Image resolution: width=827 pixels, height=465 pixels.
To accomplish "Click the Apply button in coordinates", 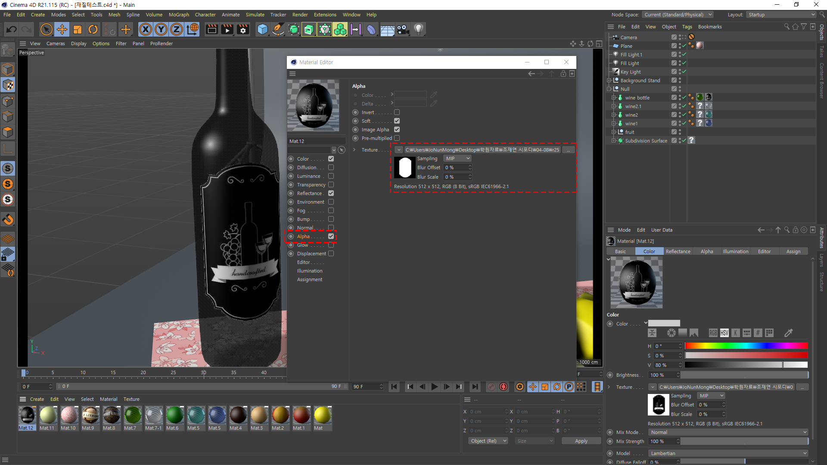I will pos(581,441).
